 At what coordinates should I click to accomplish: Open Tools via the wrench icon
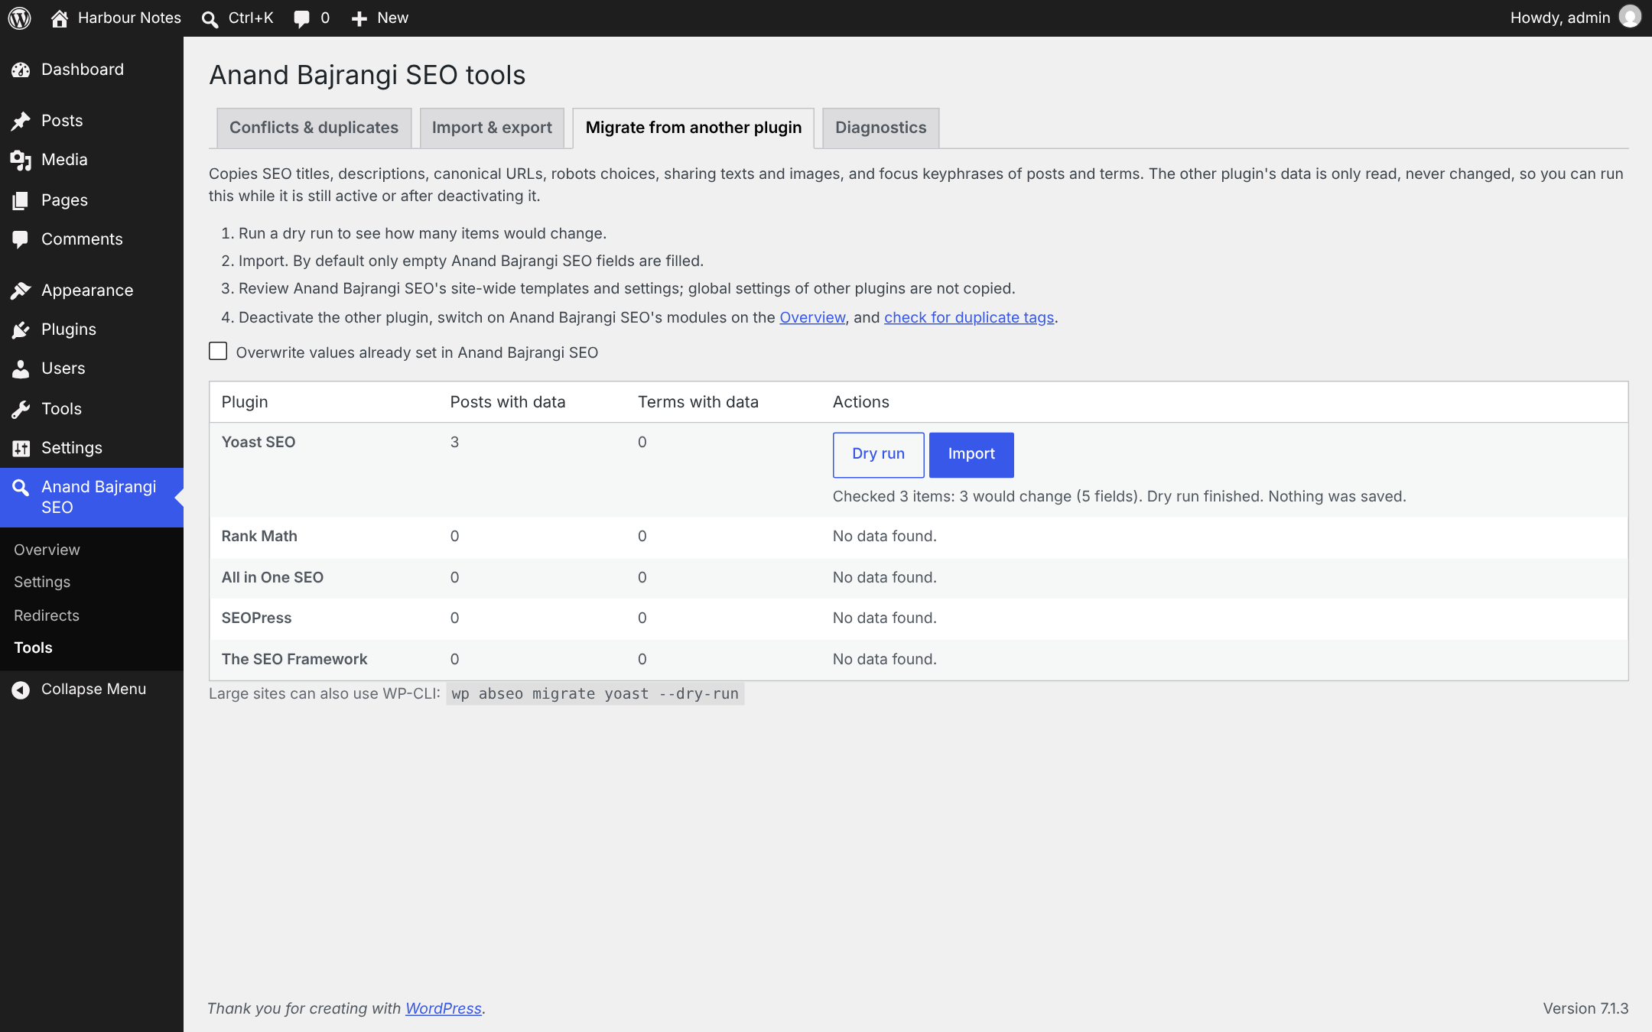pos(21,409)
